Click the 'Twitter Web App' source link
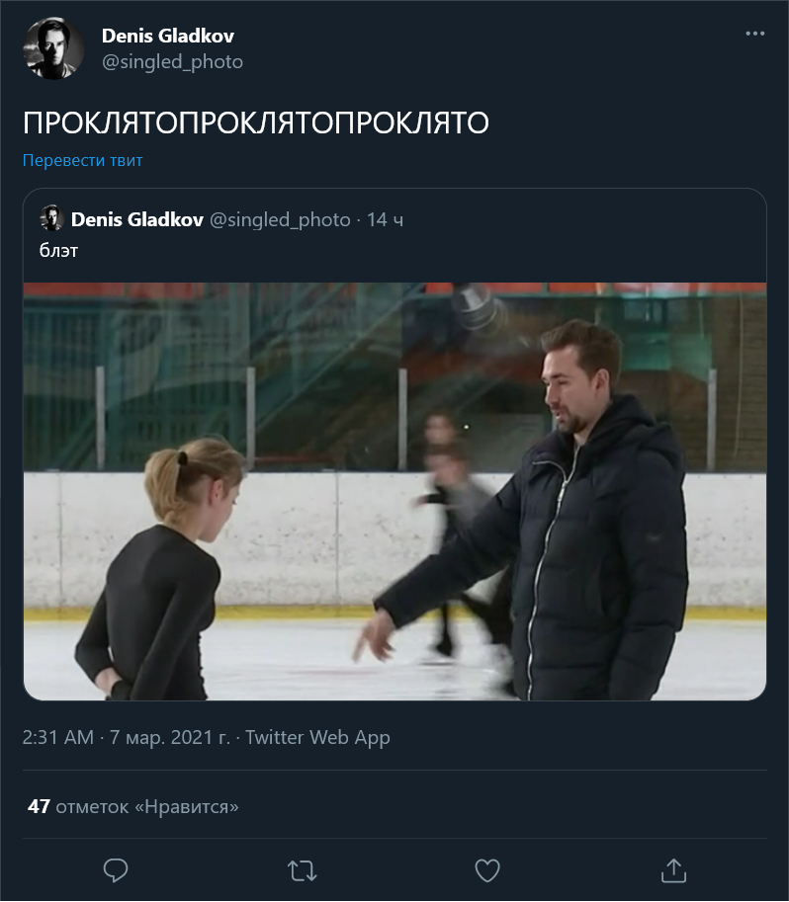Viewport: 789px width, 902px height. [x=317, y=737]
